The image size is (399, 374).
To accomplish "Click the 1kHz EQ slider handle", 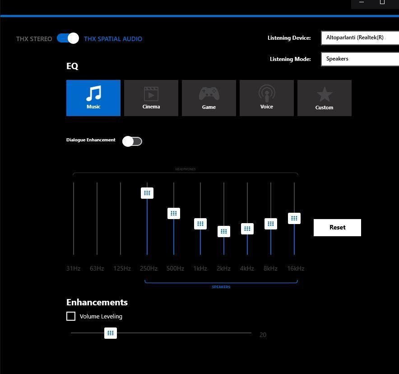I will (x=200, y=224).
